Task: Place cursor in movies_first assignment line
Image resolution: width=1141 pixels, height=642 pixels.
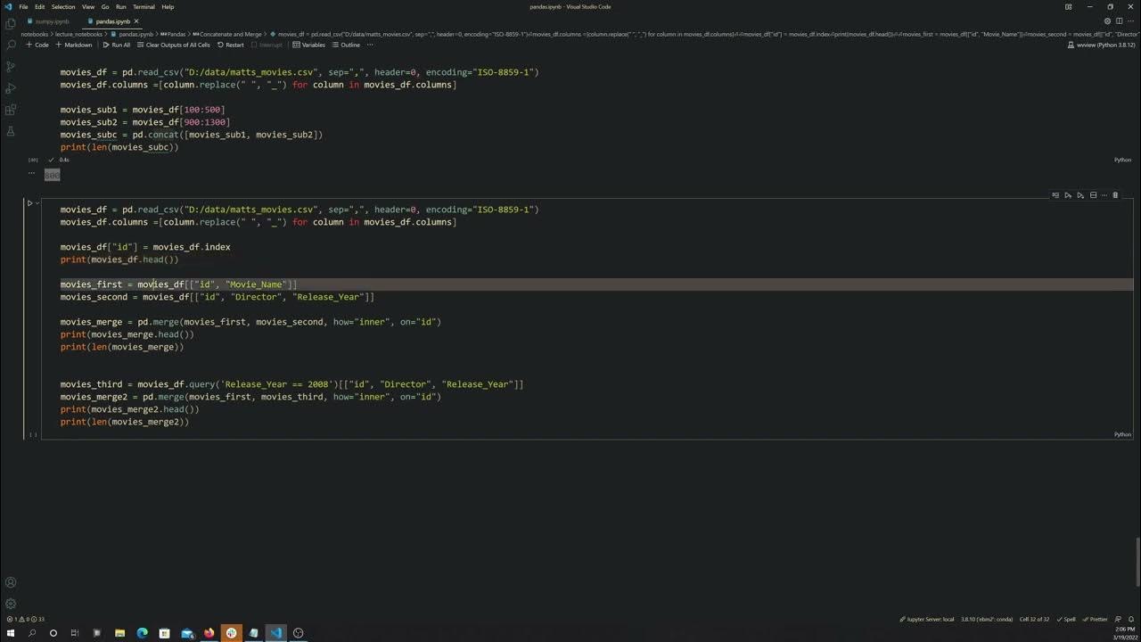Action: point(178,284)
